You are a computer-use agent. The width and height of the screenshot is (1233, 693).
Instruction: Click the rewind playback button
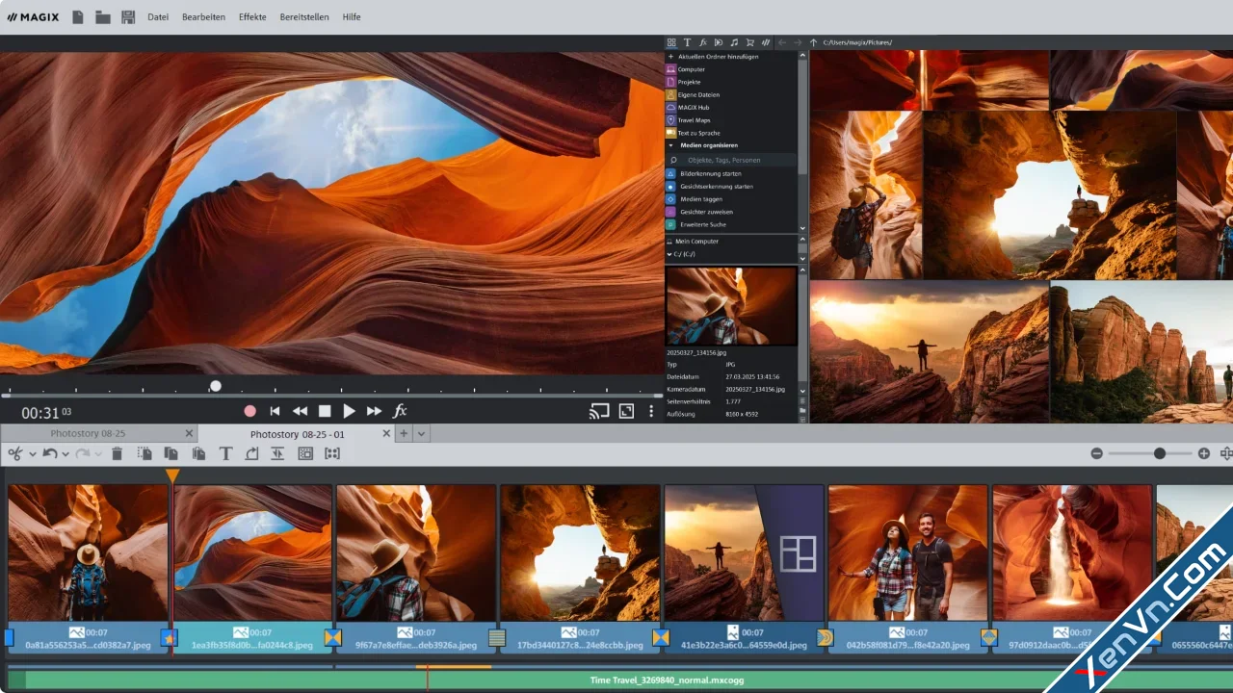300,411
